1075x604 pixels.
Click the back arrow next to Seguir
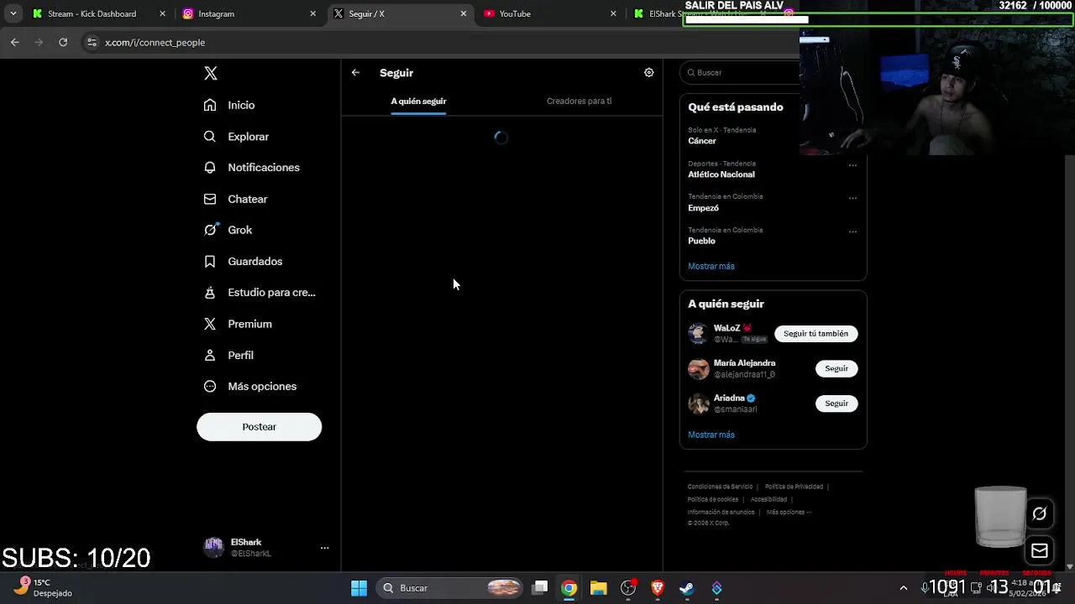[355, 73]
